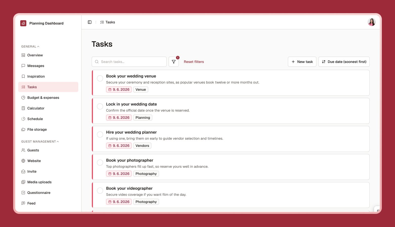Collapse the GENERAL sidebar section
Viewport: 395px width, 227px height.
30,47
